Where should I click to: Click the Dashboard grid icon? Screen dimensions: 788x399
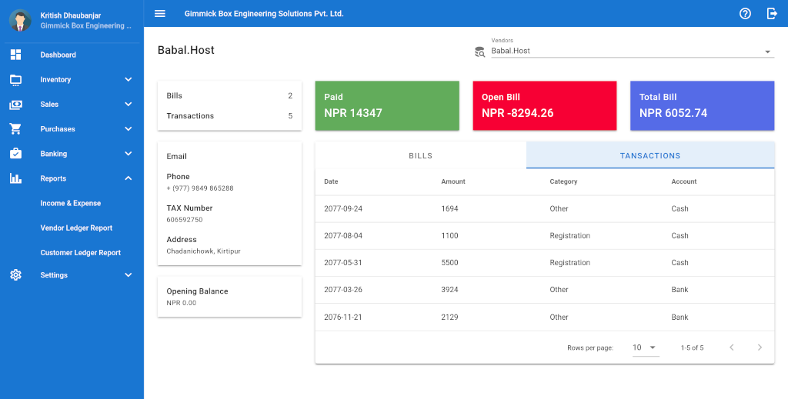[x=15, y=55]
